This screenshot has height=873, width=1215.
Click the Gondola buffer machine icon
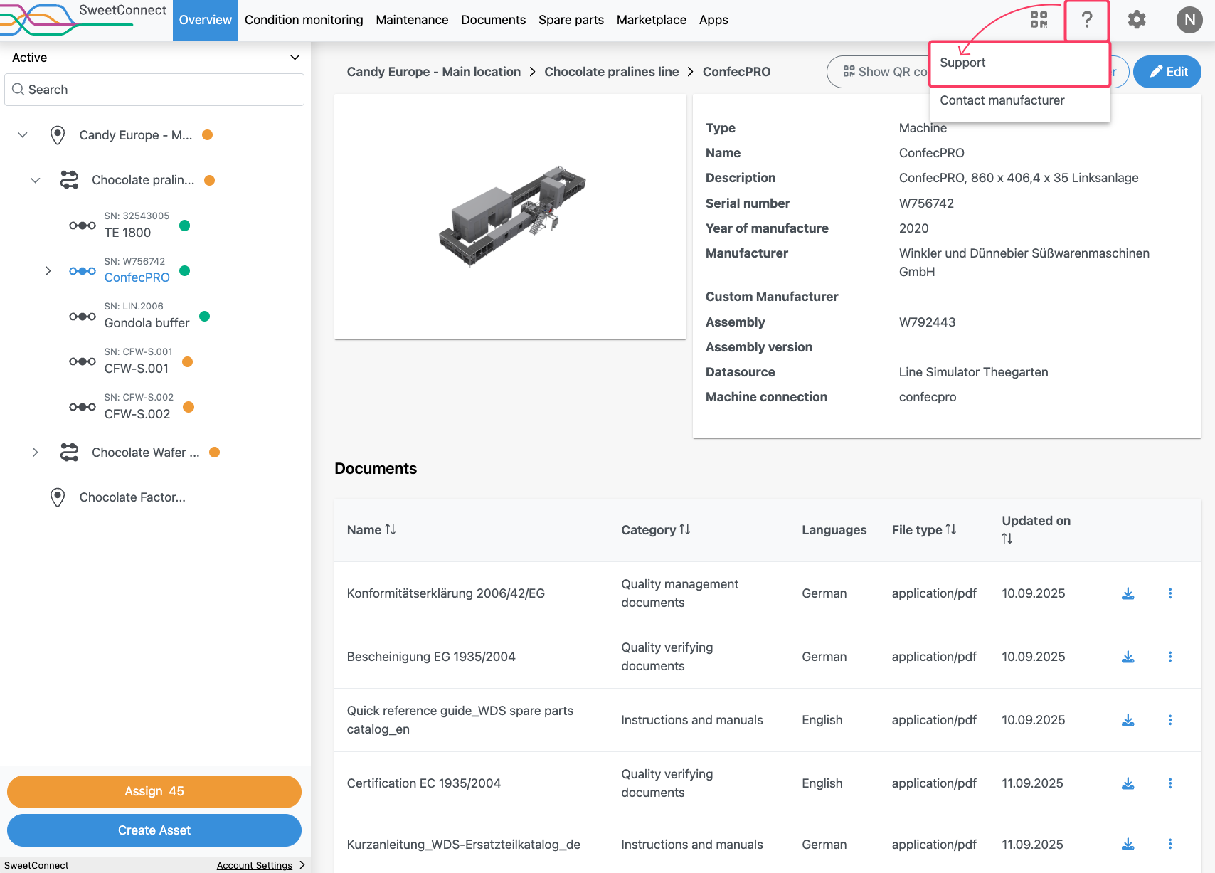click(83, 317)
